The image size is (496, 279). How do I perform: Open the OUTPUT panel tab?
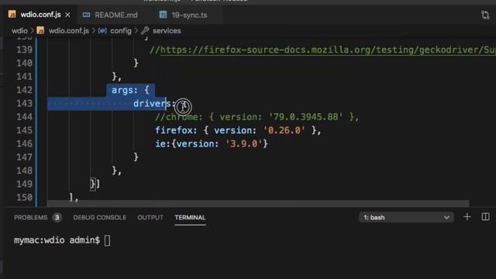pos(150,218)
